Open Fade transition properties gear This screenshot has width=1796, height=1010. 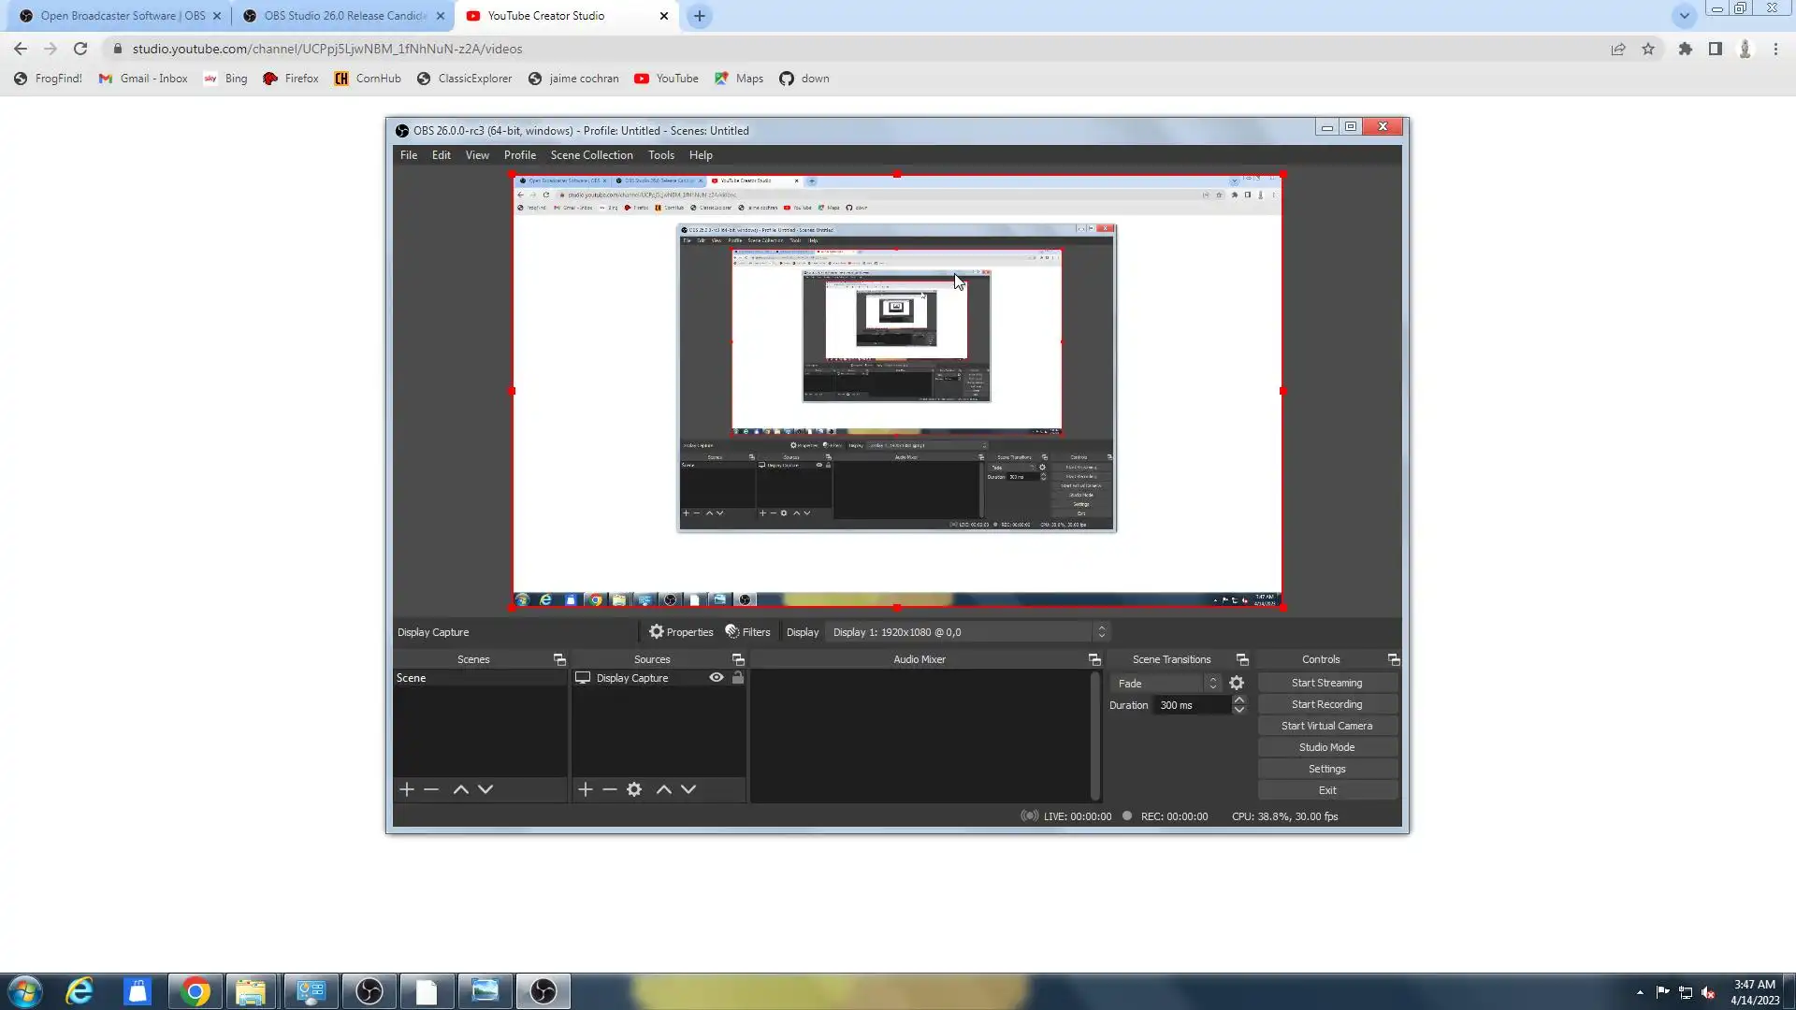1237,684
